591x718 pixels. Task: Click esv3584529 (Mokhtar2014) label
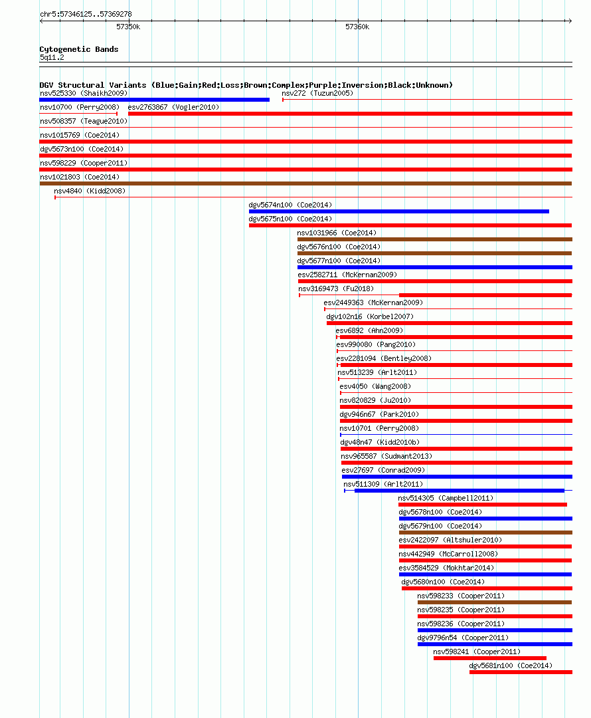point(446,568)
